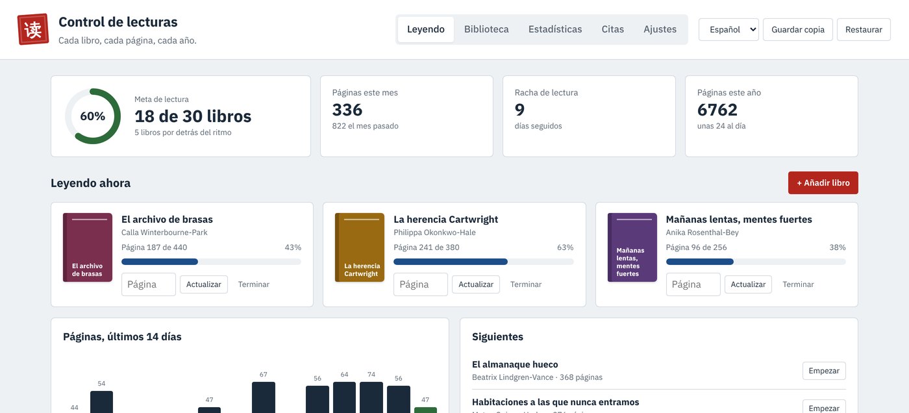Open the Ajustes tab

(660, 29)
